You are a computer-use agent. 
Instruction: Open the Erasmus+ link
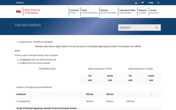click(x=20, y=2)
